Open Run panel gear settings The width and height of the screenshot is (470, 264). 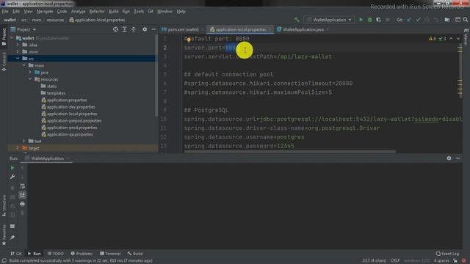tap(449, 158)
